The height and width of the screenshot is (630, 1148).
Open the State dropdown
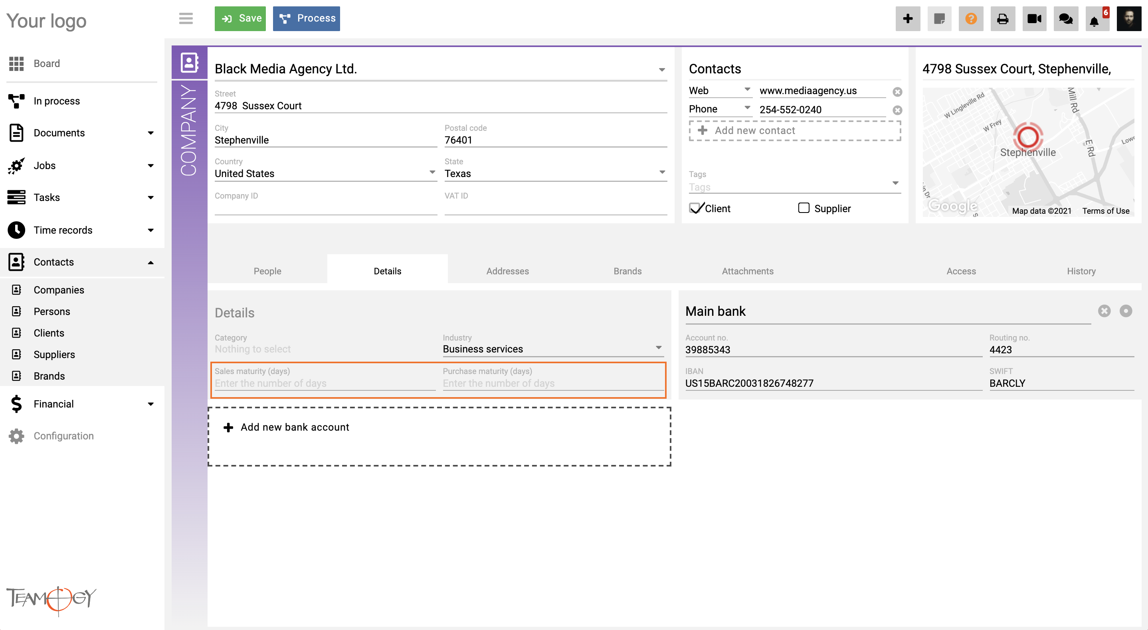click(555, 173)
